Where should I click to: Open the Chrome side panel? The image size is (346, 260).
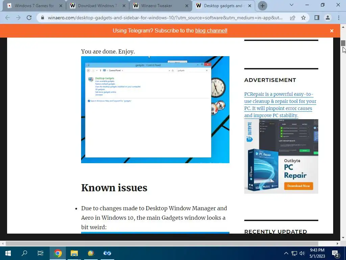(317, 18)
